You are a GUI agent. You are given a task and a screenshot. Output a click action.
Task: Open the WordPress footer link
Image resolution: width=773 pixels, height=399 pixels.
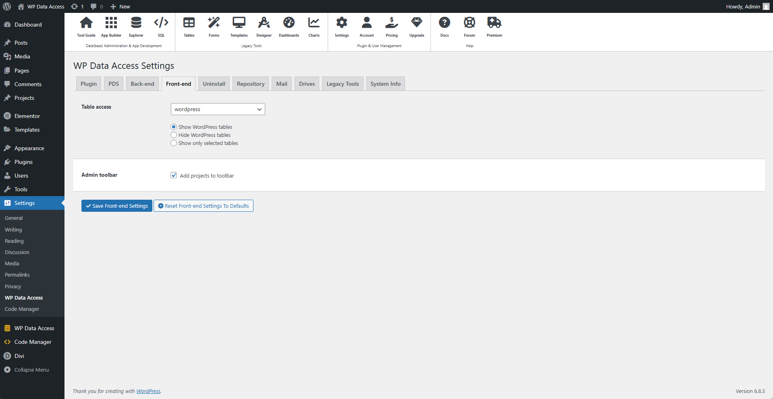(148, 391)
